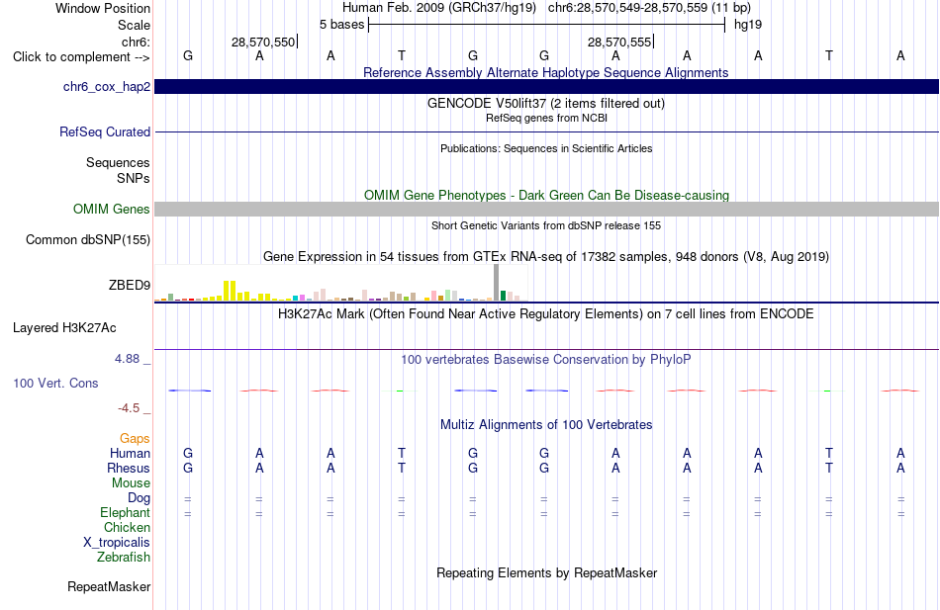Open the OMIM Gene Phenotypes track title
The image size is (940, 610).
tap(546, 196)
